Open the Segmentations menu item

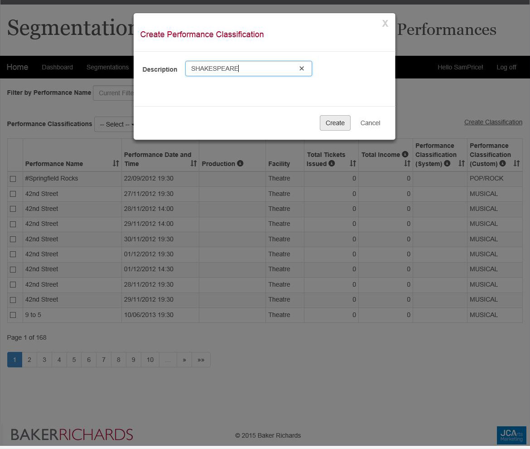107,67
